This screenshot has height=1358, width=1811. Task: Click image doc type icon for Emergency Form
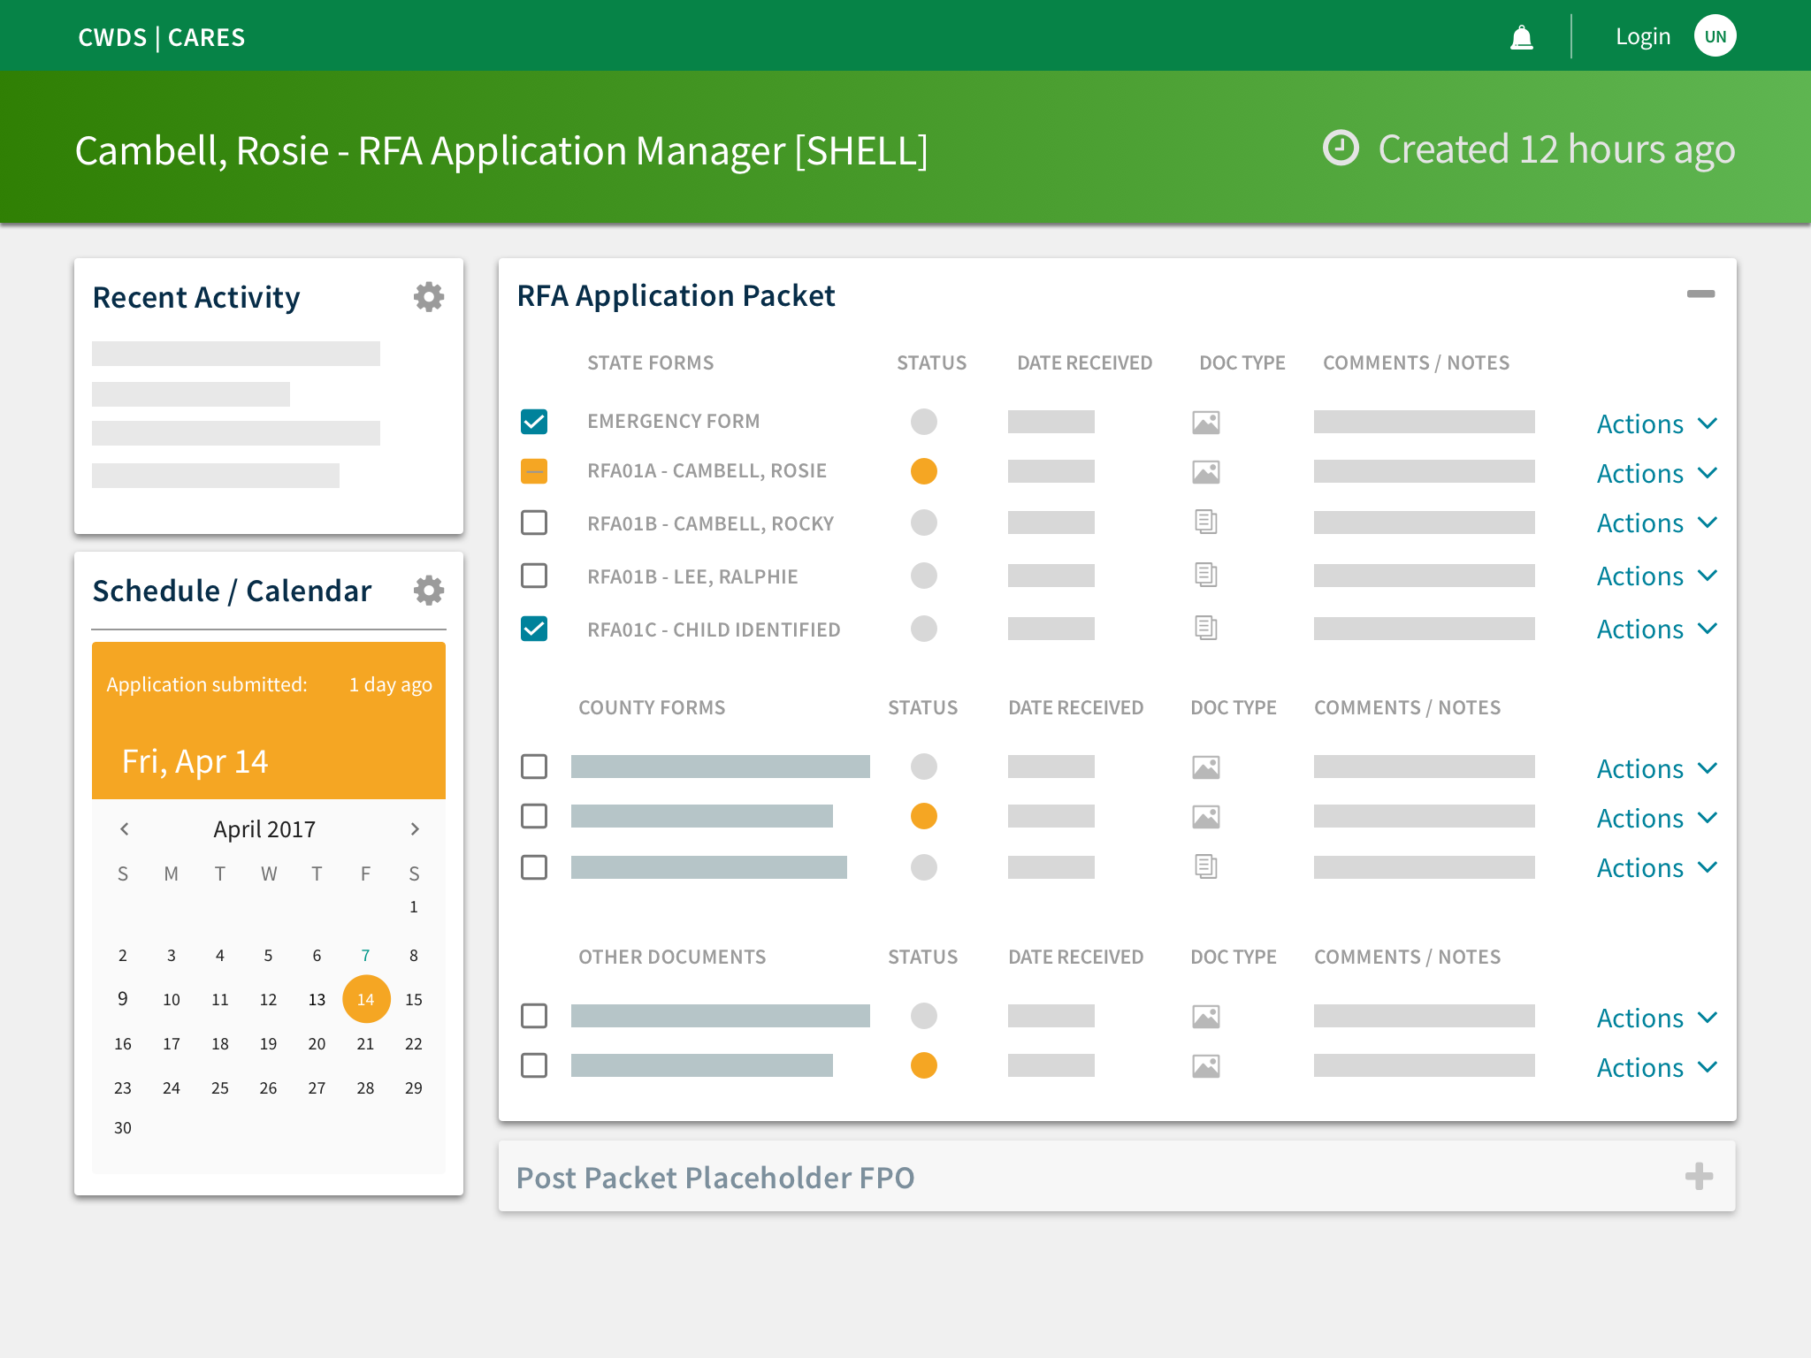(x=1205, y=423)
